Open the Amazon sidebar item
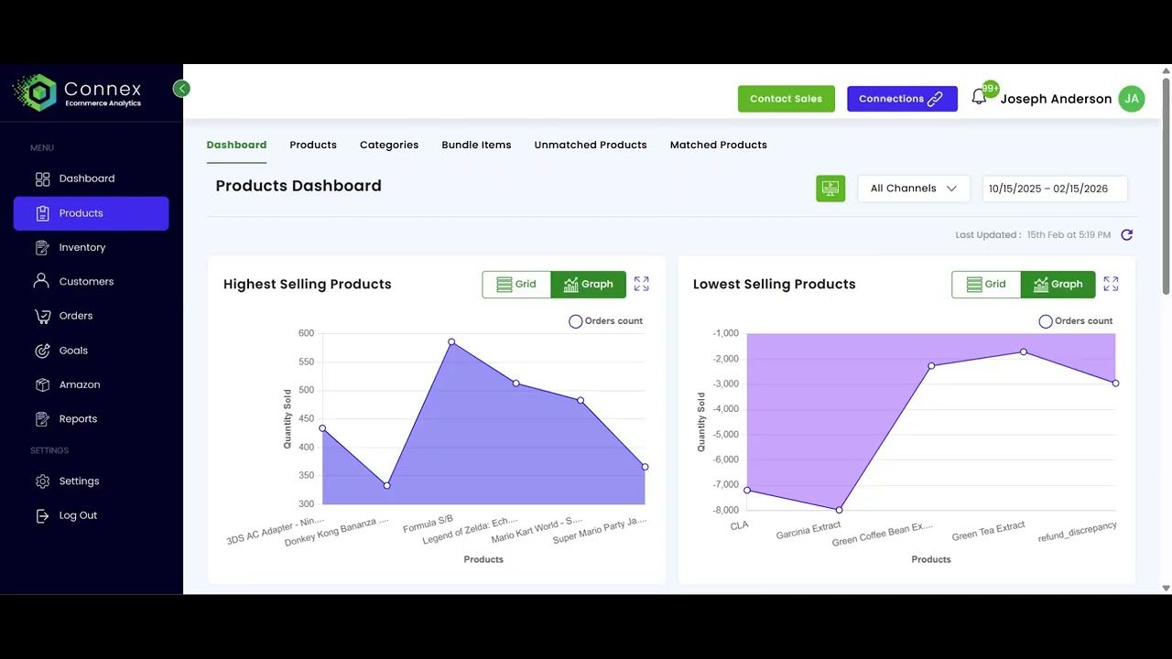 (x=91, y=384)
